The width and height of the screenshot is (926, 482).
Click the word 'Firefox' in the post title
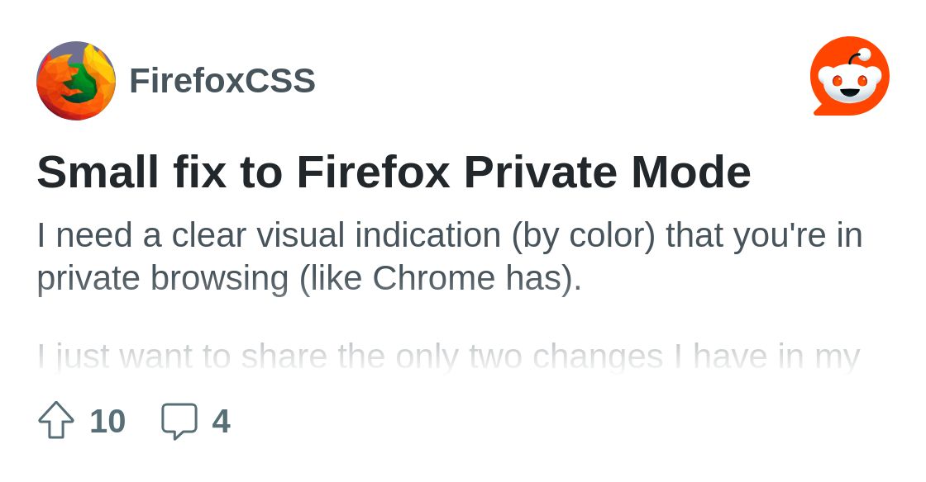coord(373,172)
